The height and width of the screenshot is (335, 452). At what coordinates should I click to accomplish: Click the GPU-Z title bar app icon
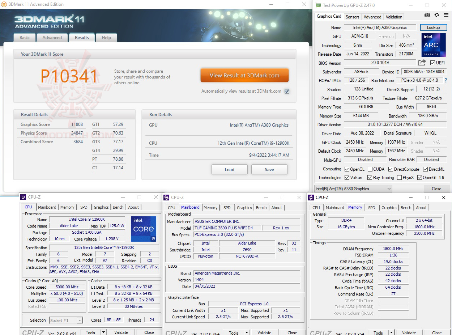point(318,5)
